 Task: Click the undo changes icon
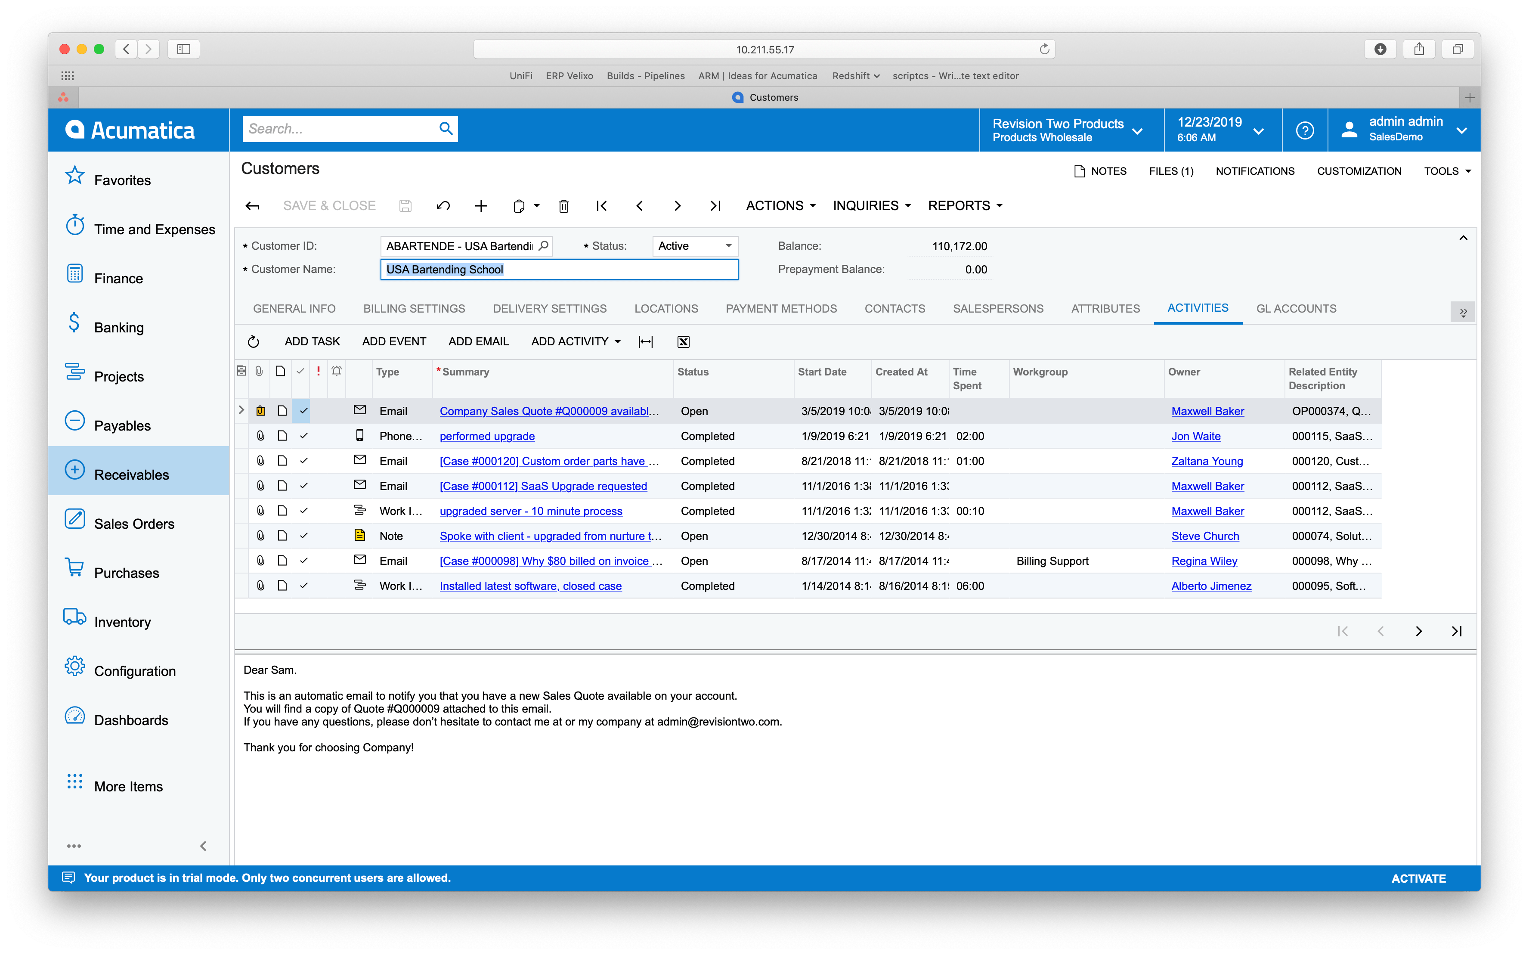pyautogui.click(x=443, y=206)
